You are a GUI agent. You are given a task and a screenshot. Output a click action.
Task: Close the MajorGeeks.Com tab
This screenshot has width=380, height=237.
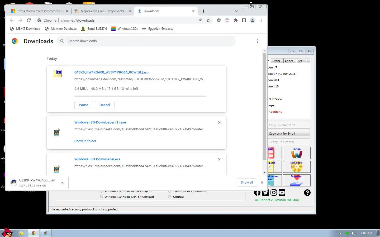(x=130, y=11)
